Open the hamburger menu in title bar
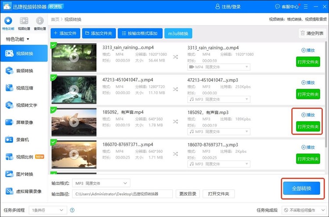 (x=306, y=7)
